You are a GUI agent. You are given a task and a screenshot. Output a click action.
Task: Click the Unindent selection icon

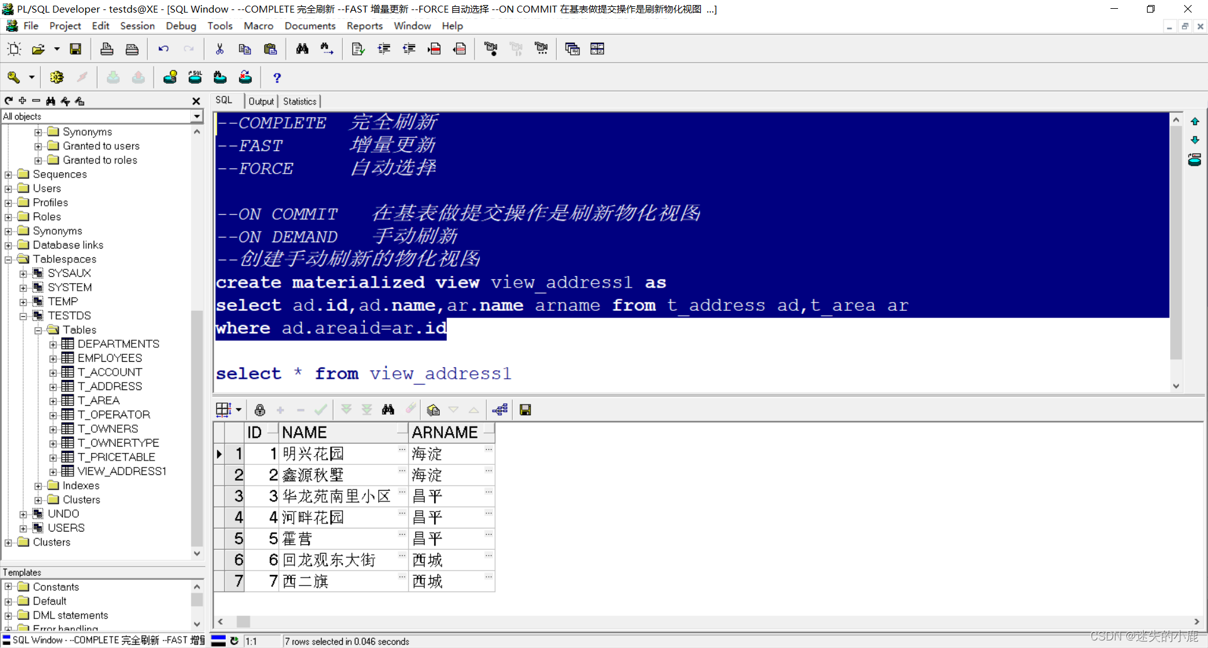[409, 49]
